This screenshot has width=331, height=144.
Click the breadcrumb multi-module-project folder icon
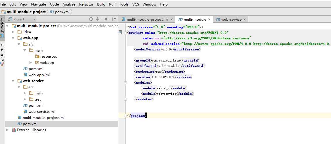coord(4,12)
